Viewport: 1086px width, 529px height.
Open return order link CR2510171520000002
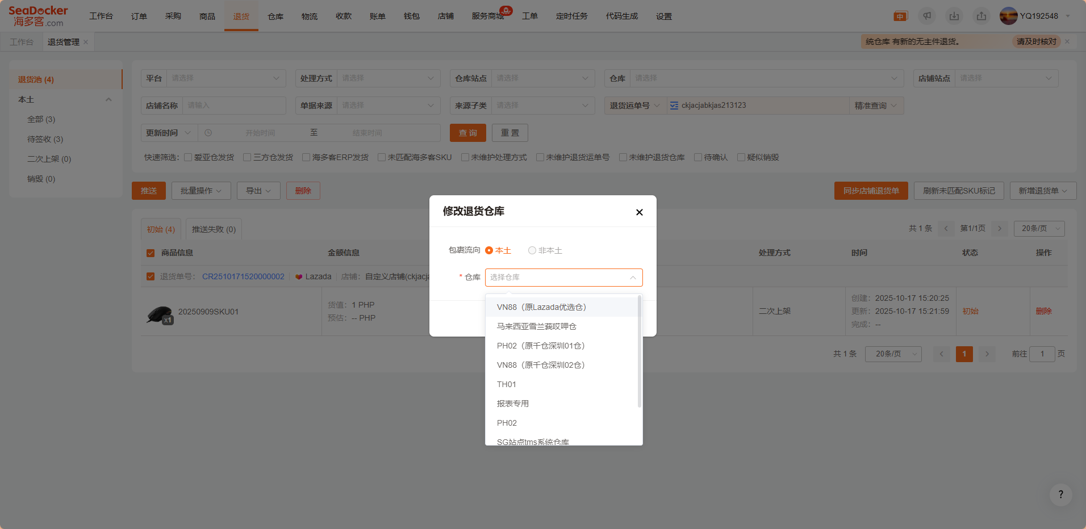(x=243, y=276)
